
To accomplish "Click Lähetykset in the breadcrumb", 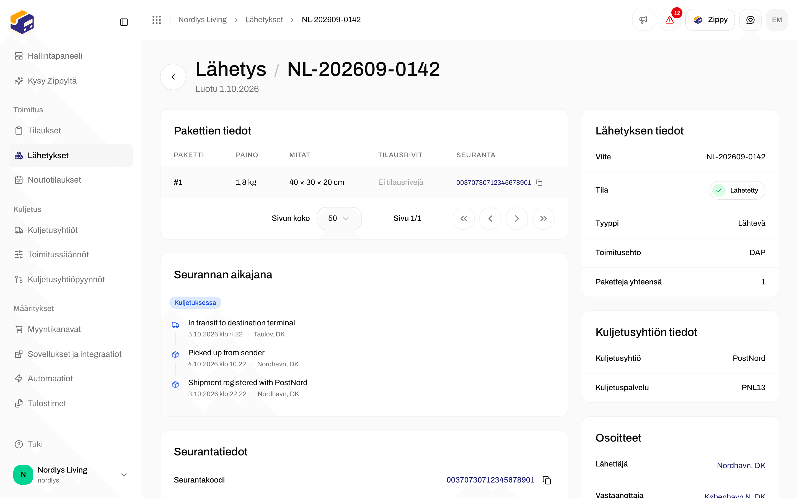I will tap(264, 20).
